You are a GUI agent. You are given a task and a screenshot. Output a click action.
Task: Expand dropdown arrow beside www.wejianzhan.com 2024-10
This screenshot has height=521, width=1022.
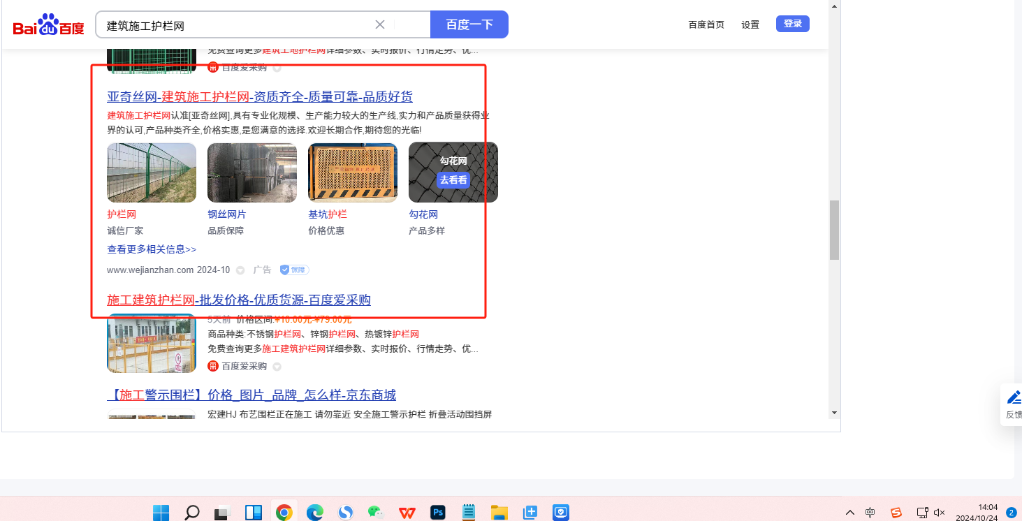[x=240, y=270]
